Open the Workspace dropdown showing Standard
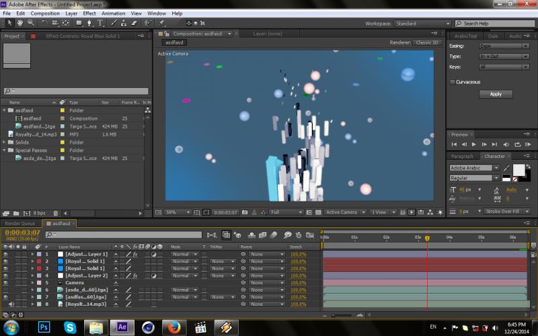538x336 pixels. point(422,24)
